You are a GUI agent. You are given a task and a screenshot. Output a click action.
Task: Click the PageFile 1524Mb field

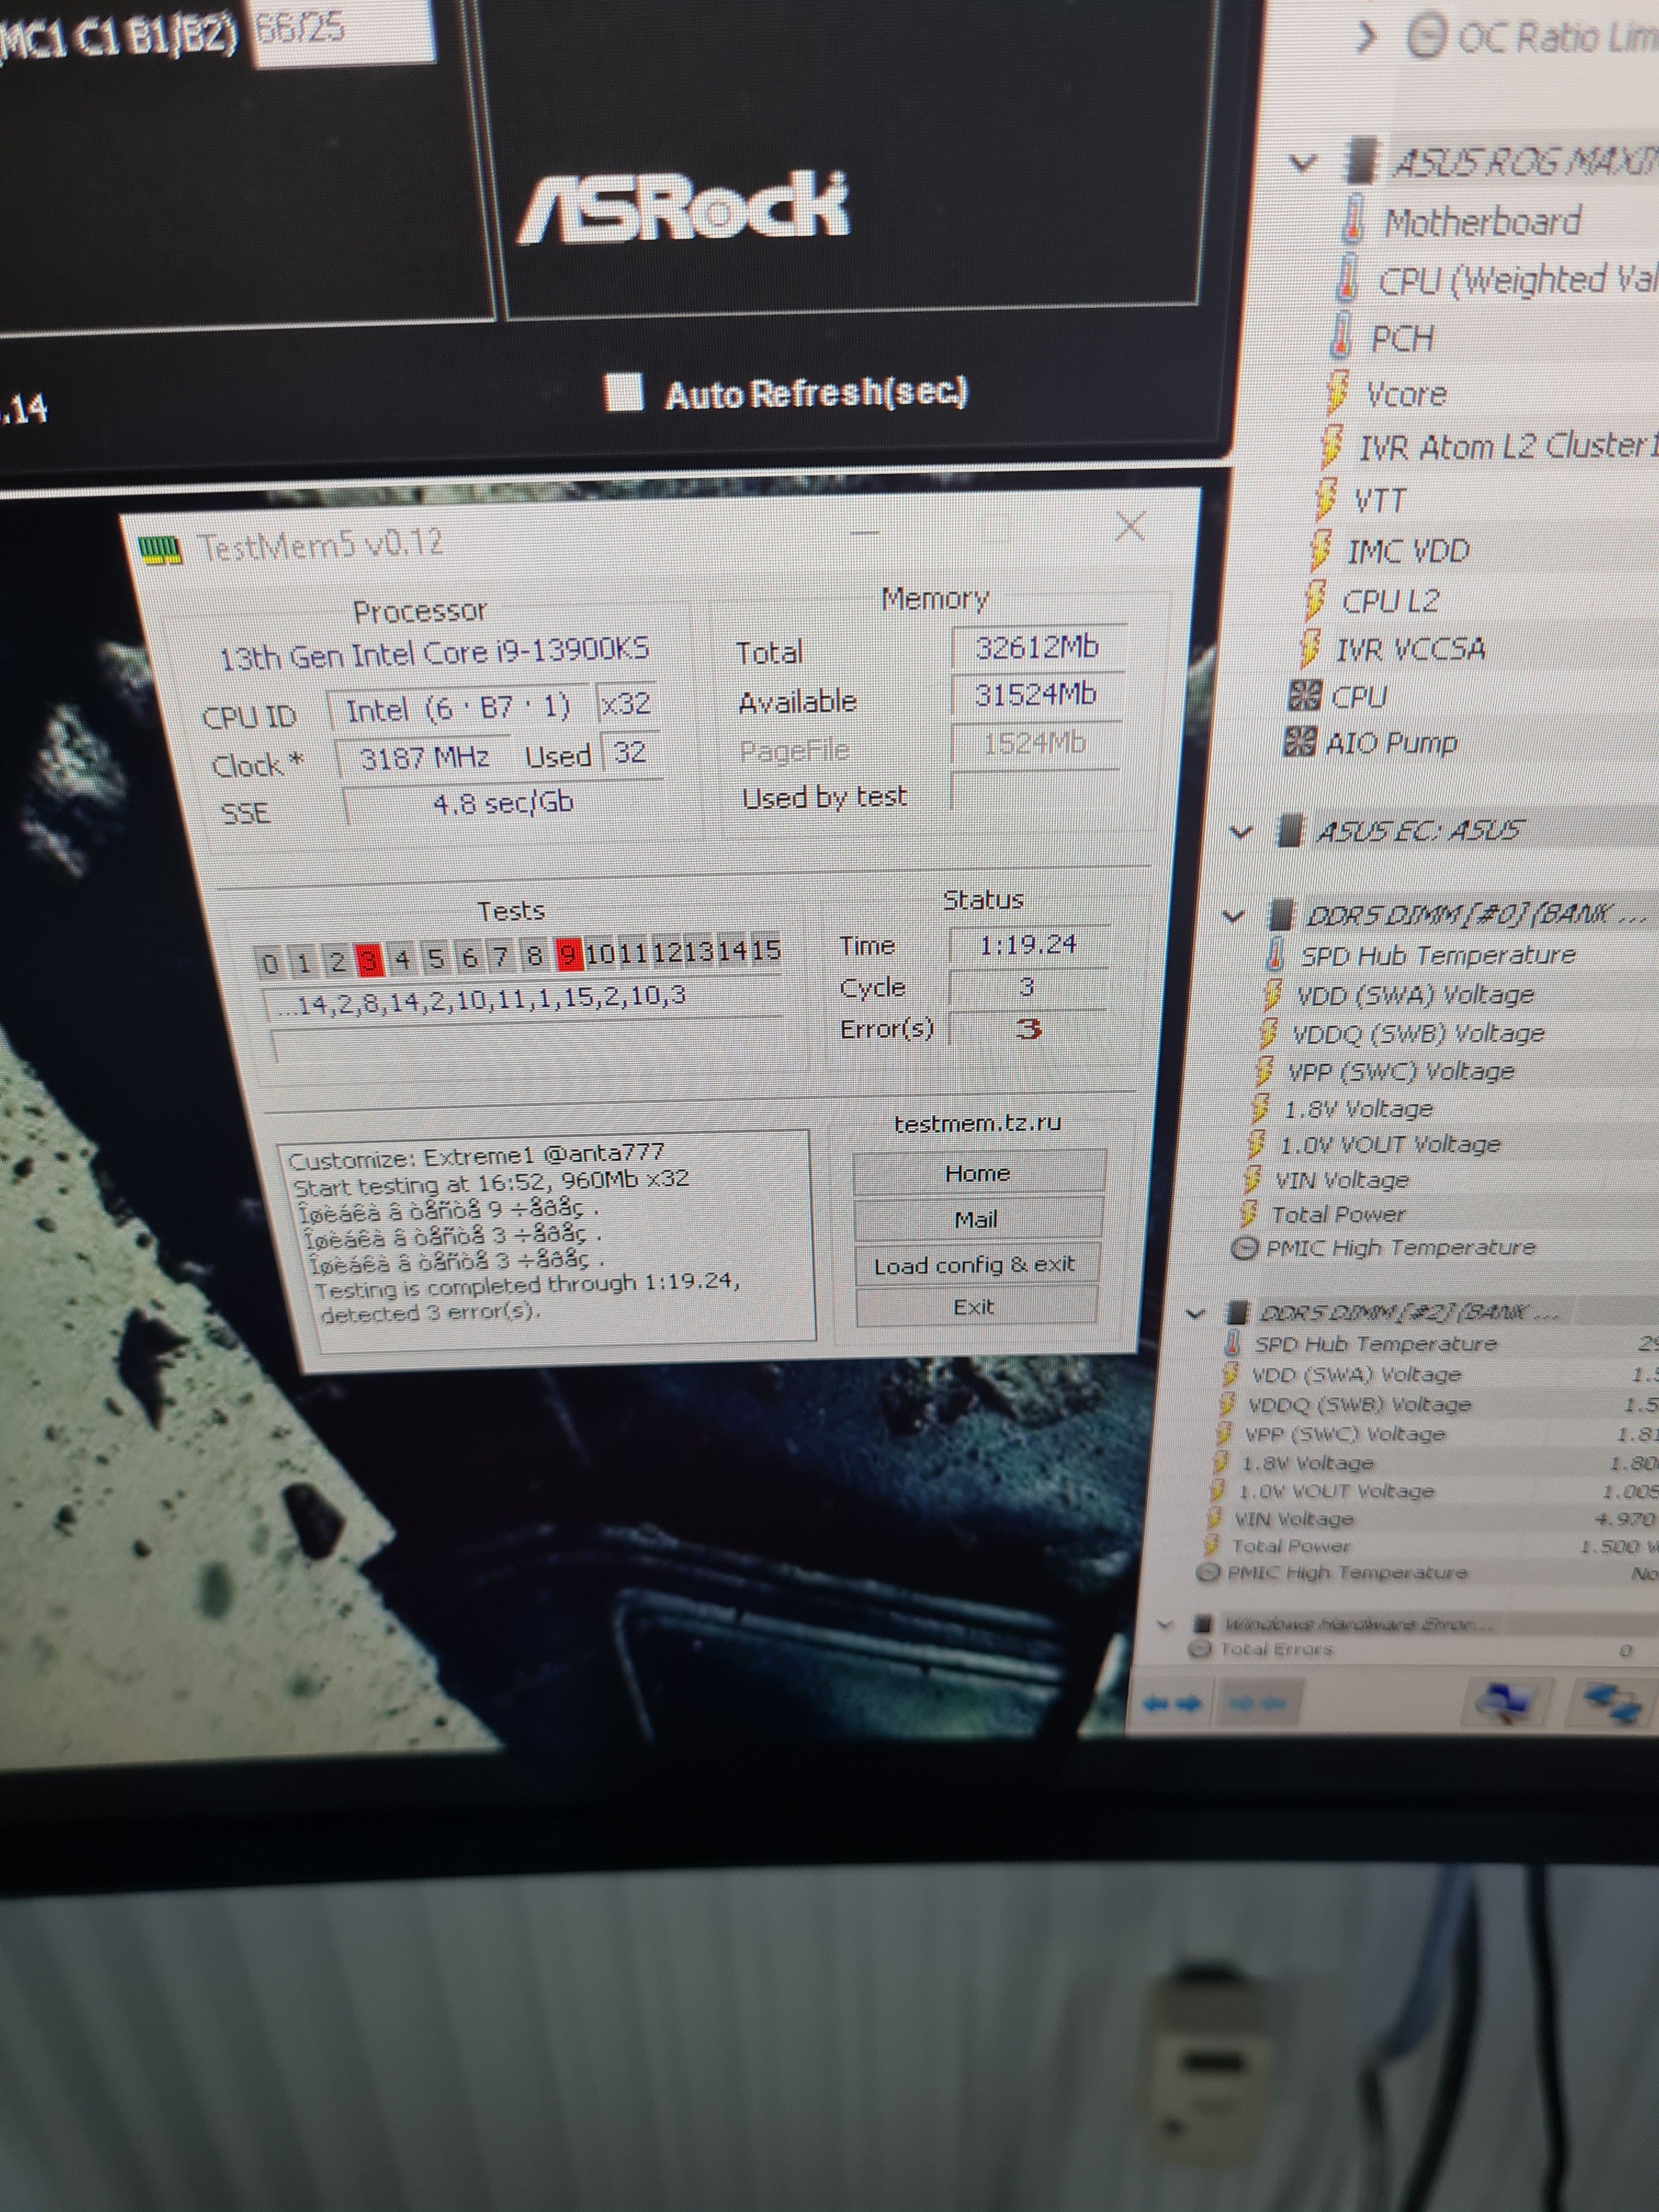[1035, 743]
